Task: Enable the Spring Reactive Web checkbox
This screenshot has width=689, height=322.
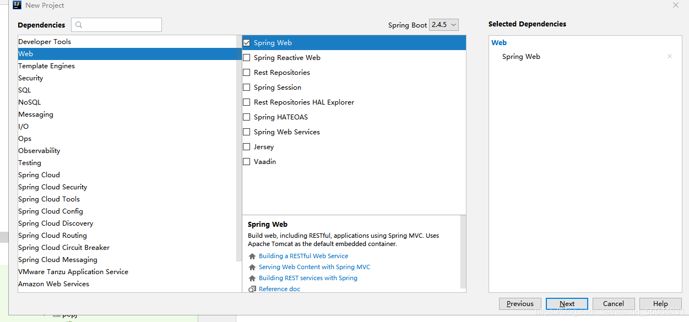Action: [x=247, y=58]
